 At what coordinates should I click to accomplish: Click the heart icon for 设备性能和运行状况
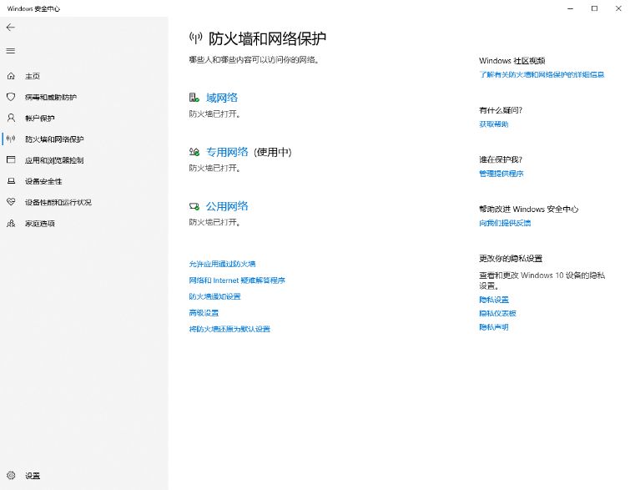click(x=11, y=202)
